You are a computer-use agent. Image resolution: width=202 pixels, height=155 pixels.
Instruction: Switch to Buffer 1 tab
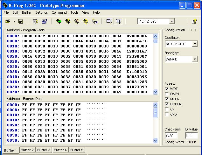(x=10, y=150)
